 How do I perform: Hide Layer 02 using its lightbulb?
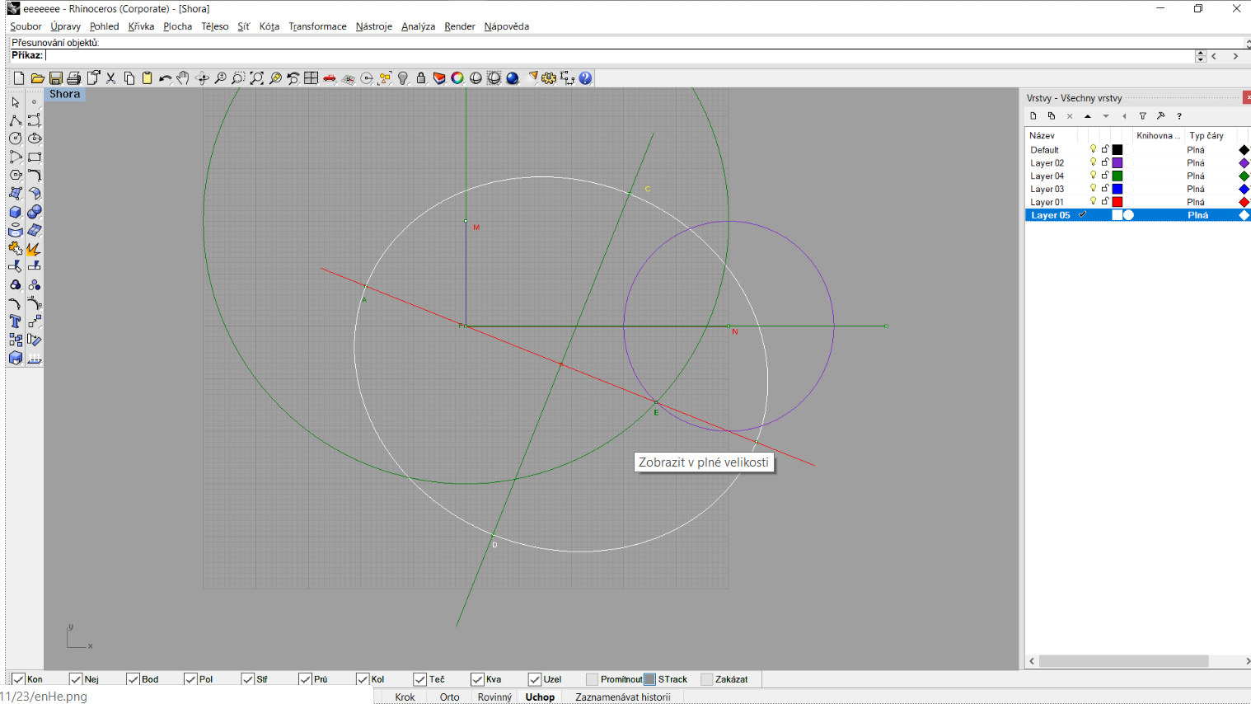[1094, 162]
